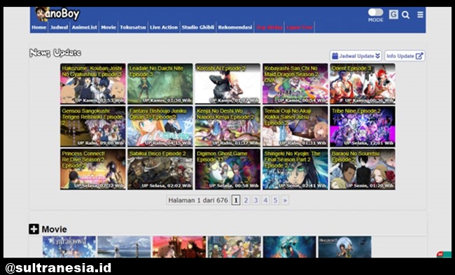This screenshot has height=275, width=455.
Task: Open the search magnifier icon
Action: (406, 15)
